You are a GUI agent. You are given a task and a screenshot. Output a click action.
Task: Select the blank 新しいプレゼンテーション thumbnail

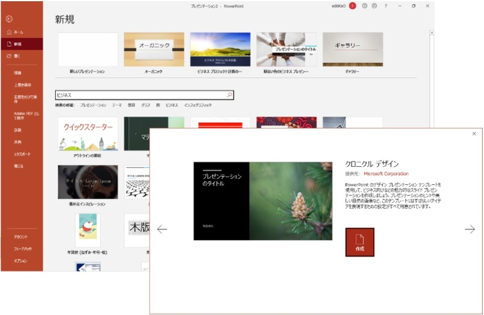[88, 50]
